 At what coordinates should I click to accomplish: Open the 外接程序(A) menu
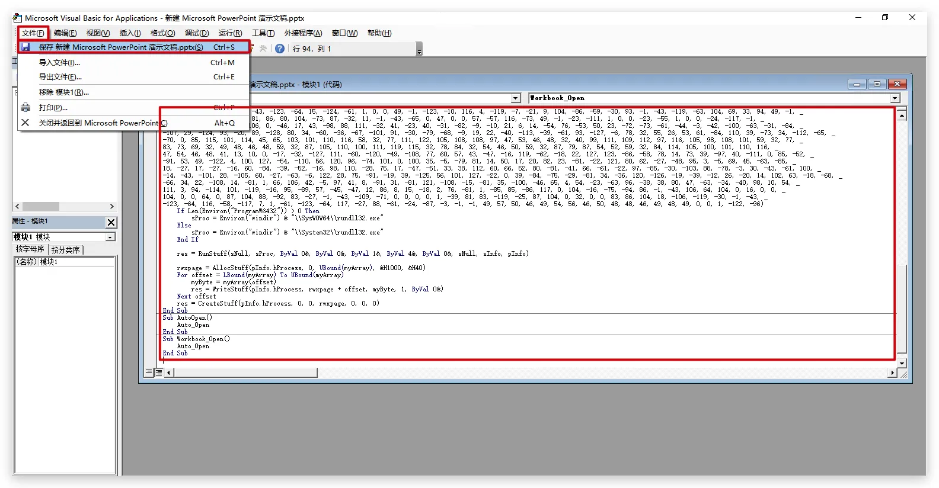[303, 33]
